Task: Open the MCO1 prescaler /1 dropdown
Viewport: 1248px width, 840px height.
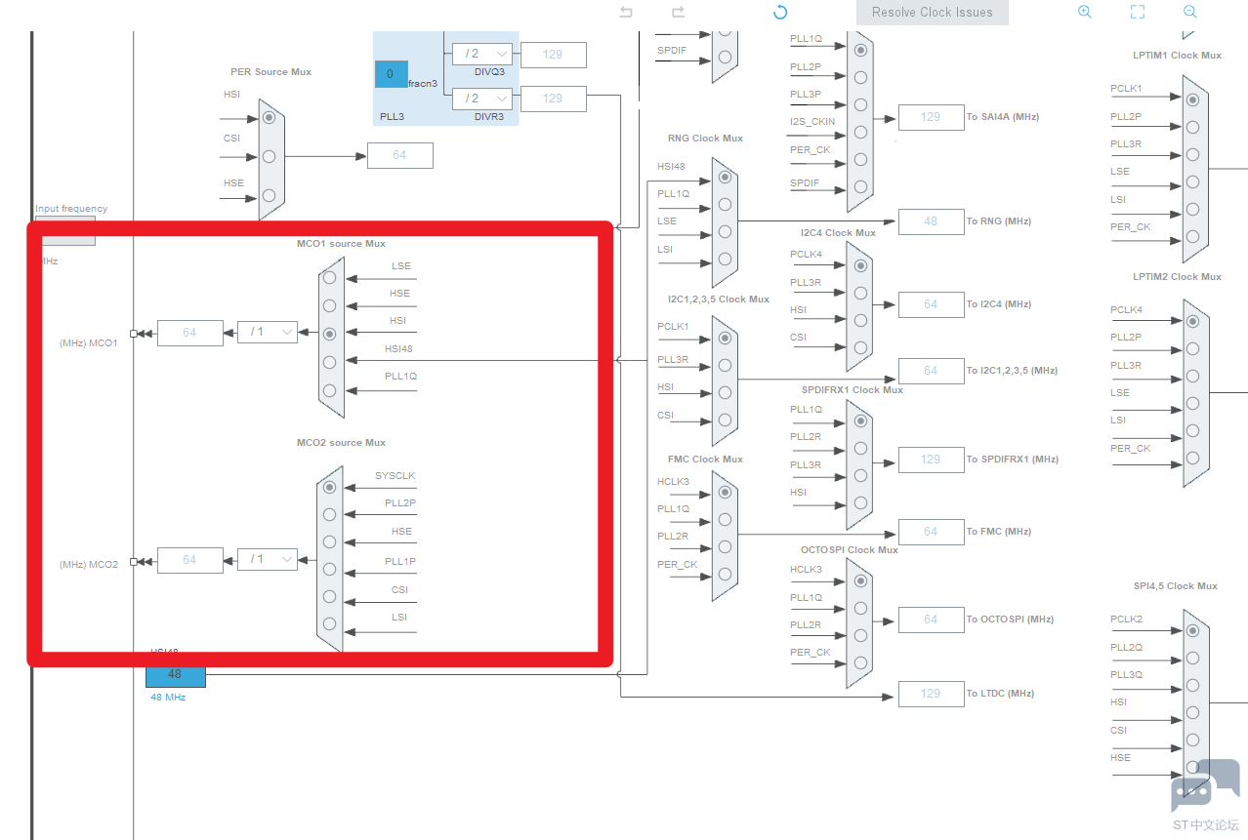Action: 268,333
